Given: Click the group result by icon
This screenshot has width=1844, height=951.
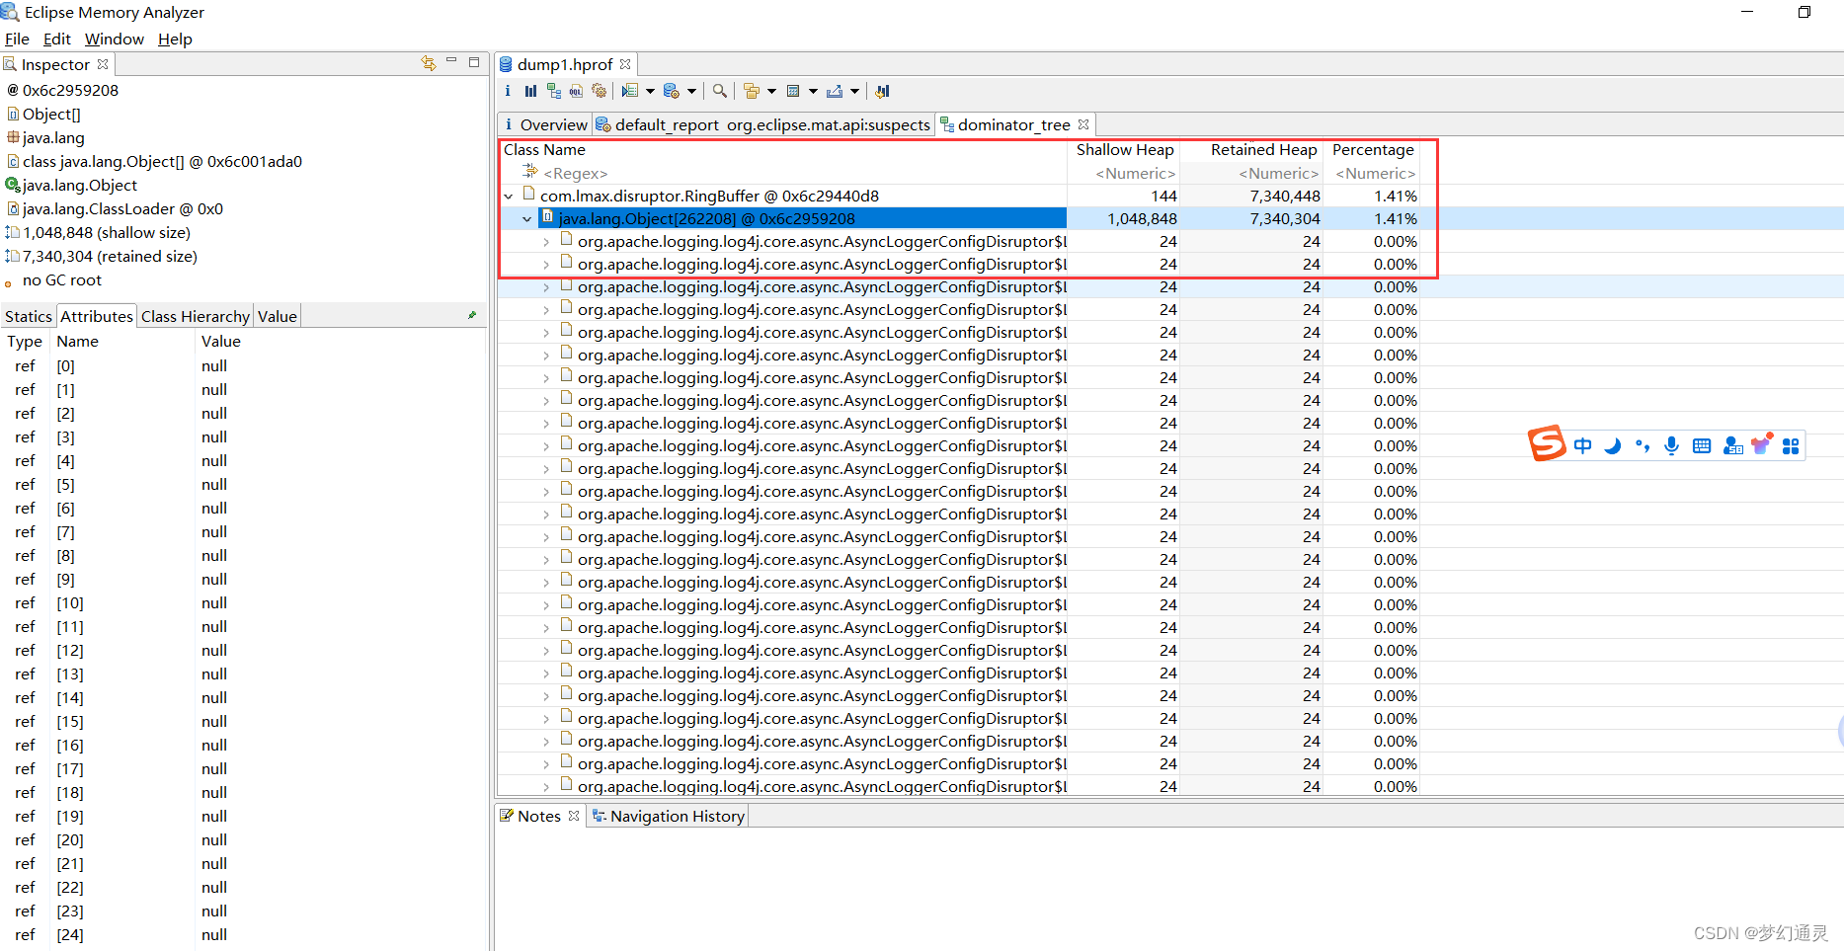Looking at the screenshot, I should click(x=752, y=91).
